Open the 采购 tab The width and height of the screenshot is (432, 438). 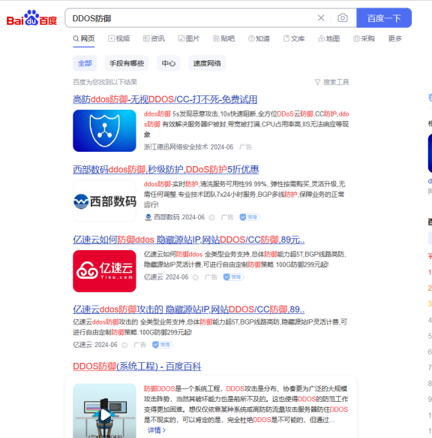click(x=364, y=38)
